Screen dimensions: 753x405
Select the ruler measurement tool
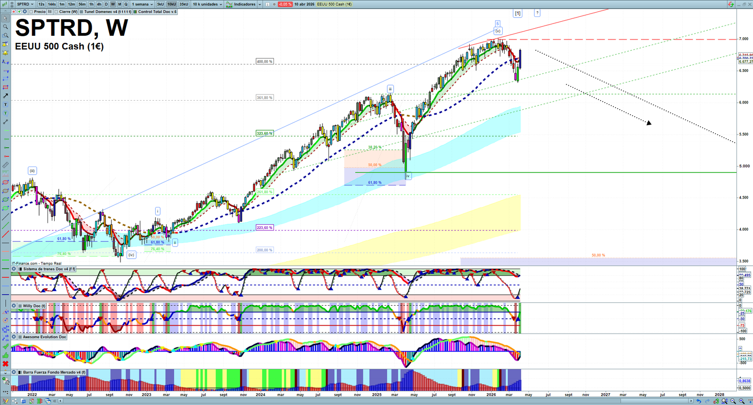click(5, 165)
